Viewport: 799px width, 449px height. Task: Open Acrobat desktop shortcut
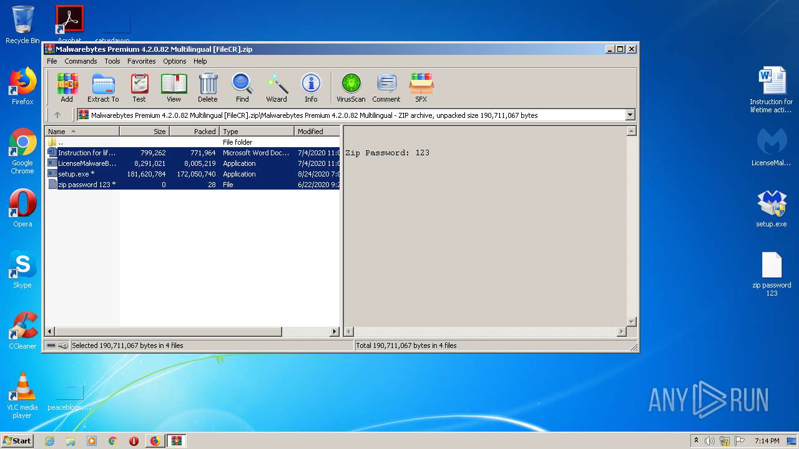pyautogui.click(x=69, y=24)
